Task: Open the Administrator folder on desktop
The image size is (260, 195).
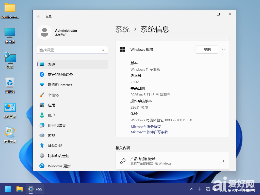Action: click(x=10, y=11)
